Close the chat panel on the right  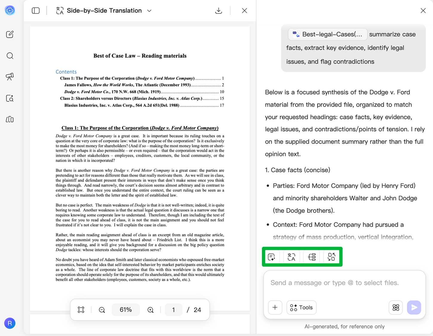pos(423,11)
